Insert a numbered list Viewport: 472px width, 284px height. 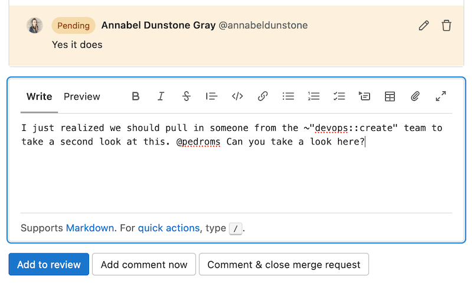pyautogui.click(x=314, y=97)
